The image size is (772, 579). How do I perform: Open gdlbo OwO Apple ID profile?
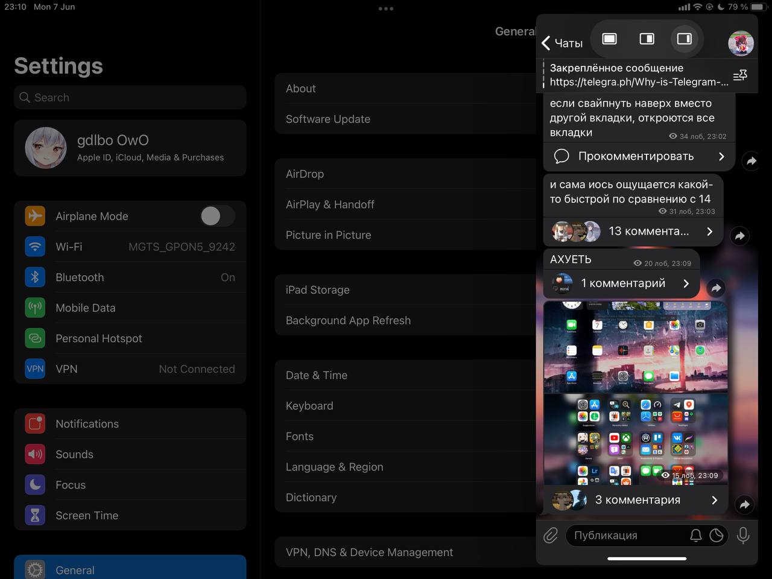tap(130, 148)
